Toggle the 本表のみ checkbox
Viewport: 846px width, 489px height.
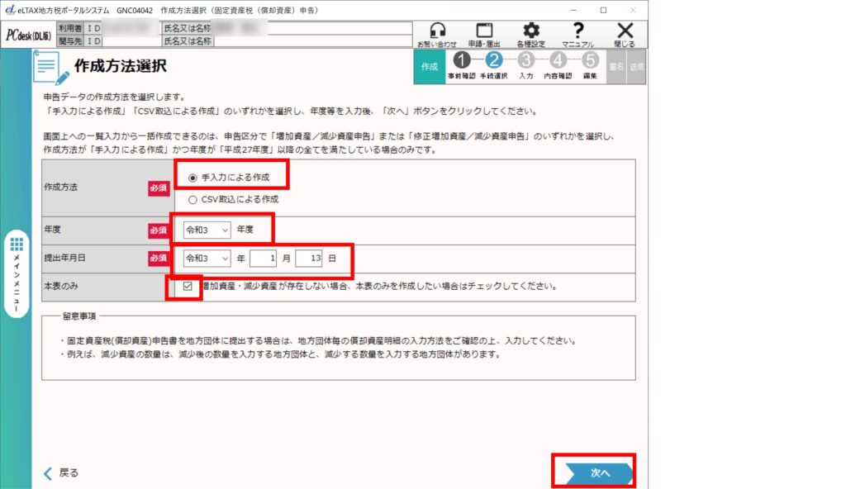188,287
